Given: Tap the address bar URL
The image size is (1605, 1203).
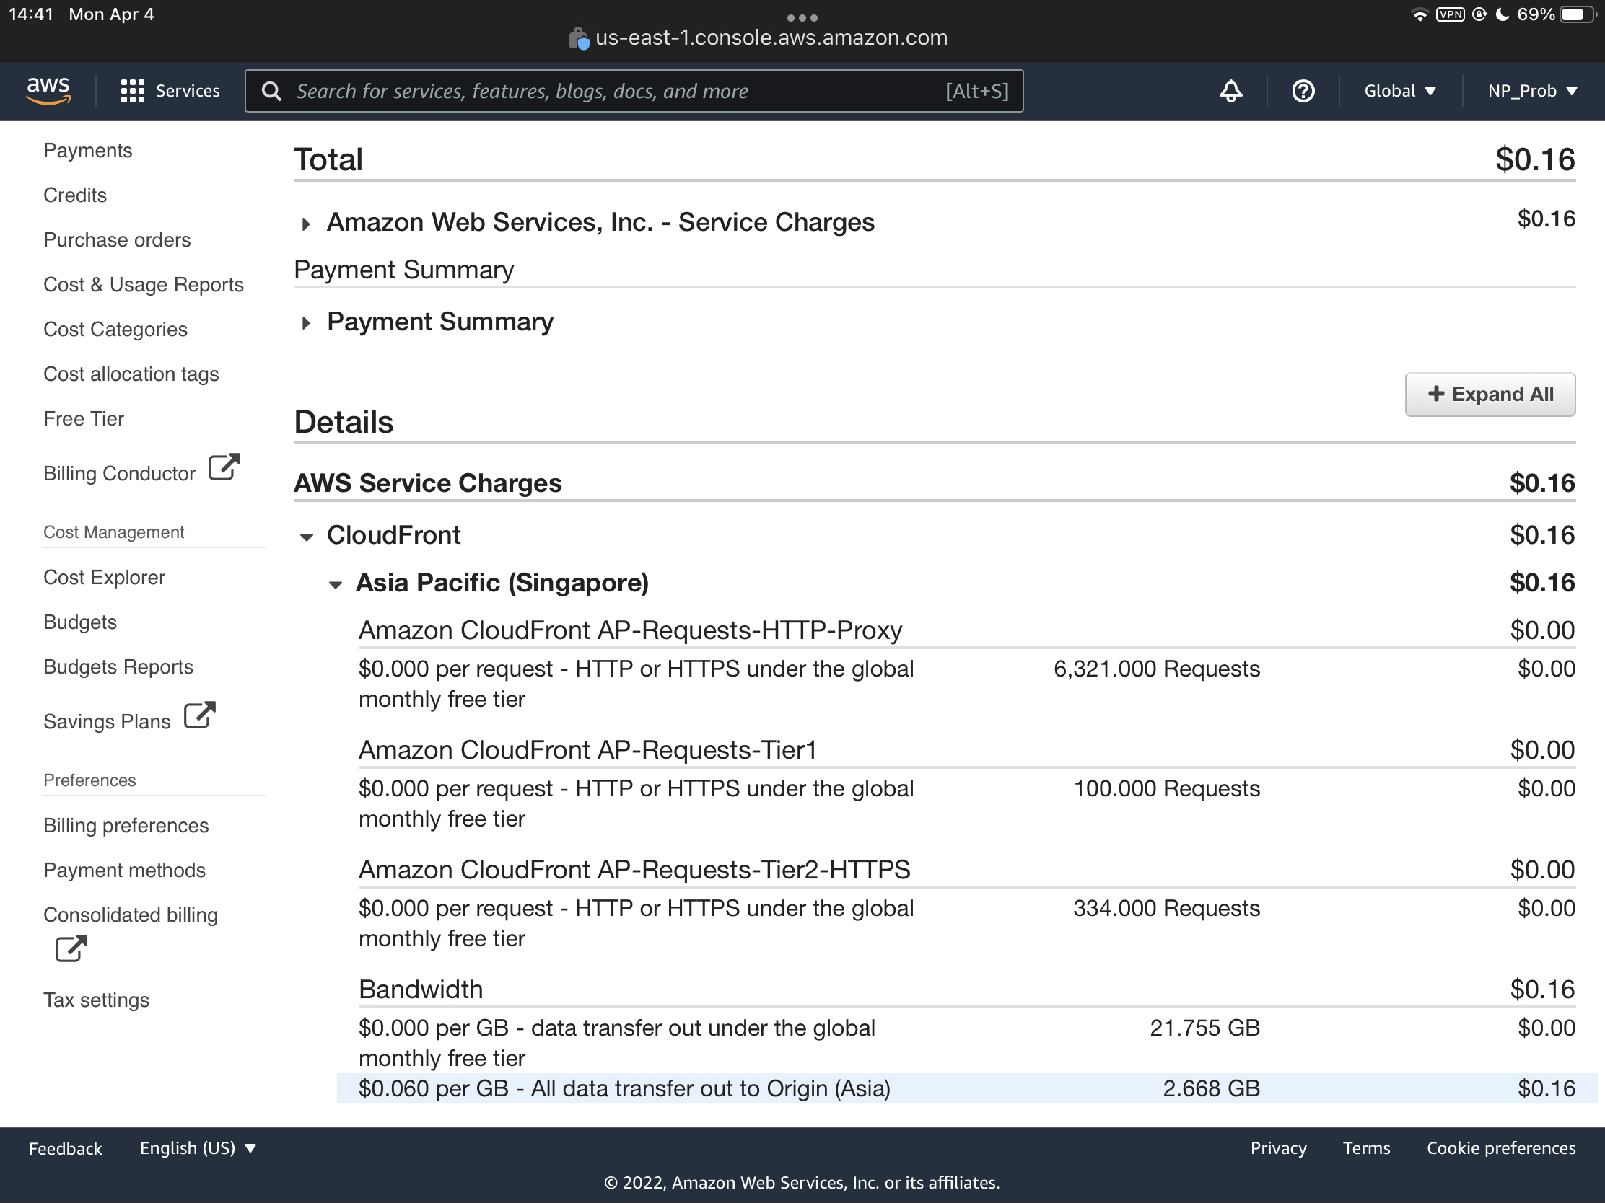Looking at the screenshot, I should click(771, 38).
